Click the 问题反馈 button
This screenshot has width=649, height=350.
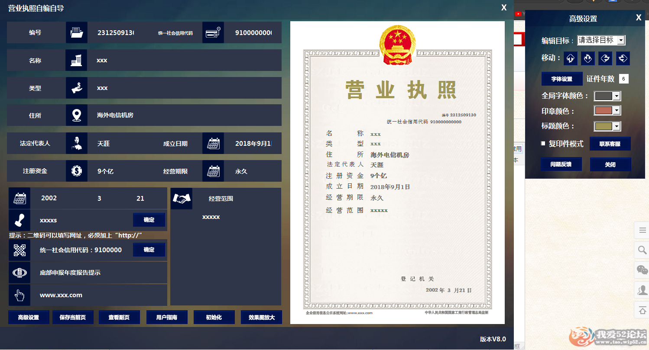[x=561, y=164]
